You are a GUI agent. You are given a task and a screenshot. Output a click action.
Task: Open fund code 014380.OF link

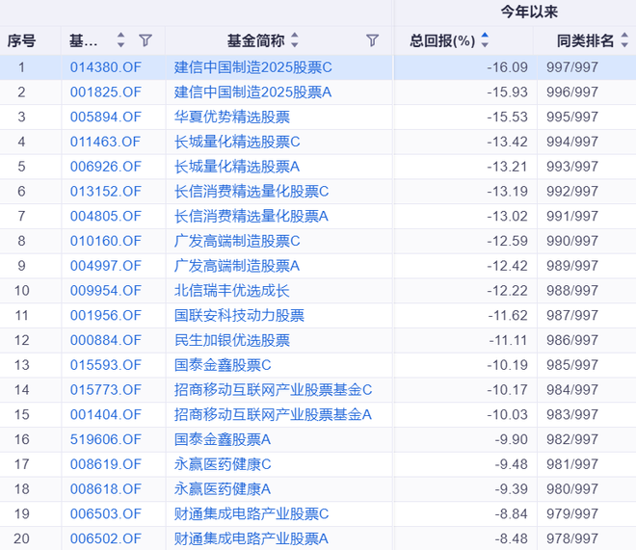tap(105, 67)
